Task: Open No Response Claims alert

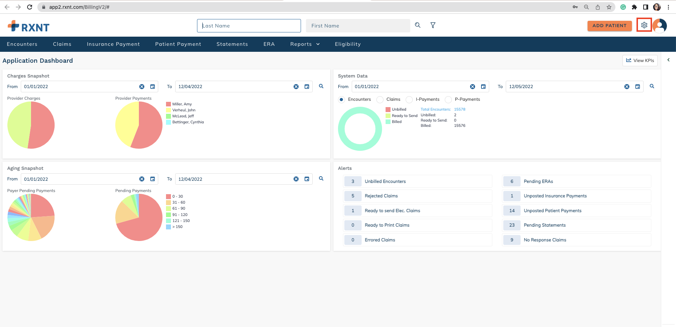Action: pos(577,240)
